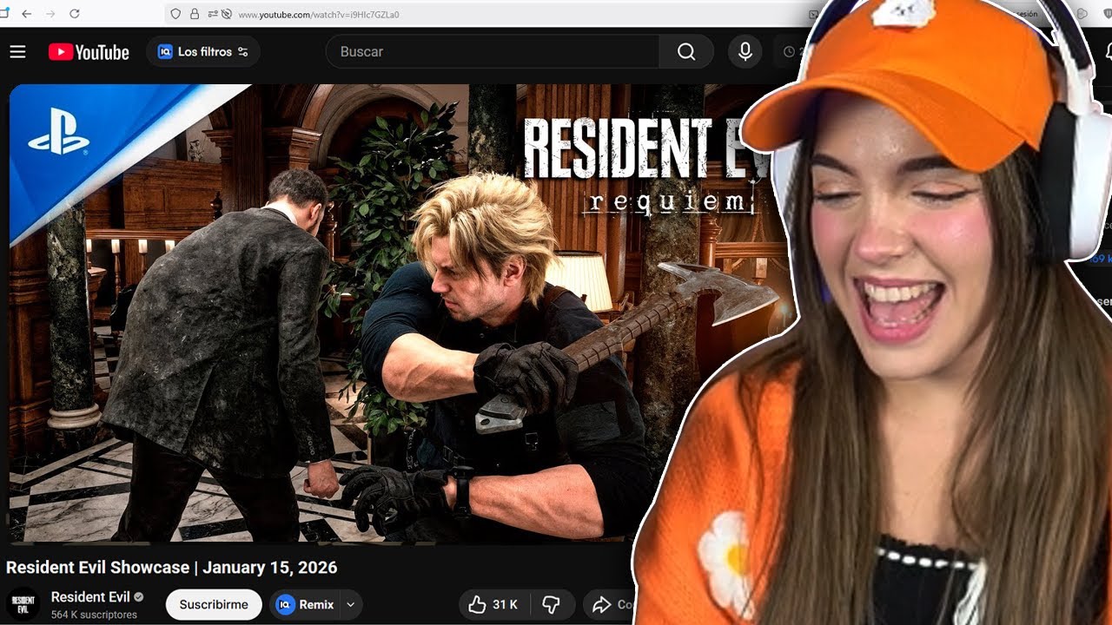Start voice search with the microphone
Screen dimensions: 1112x625
[745, 52]
